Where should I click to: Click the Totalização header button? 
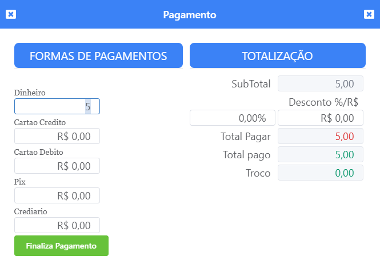277,55
